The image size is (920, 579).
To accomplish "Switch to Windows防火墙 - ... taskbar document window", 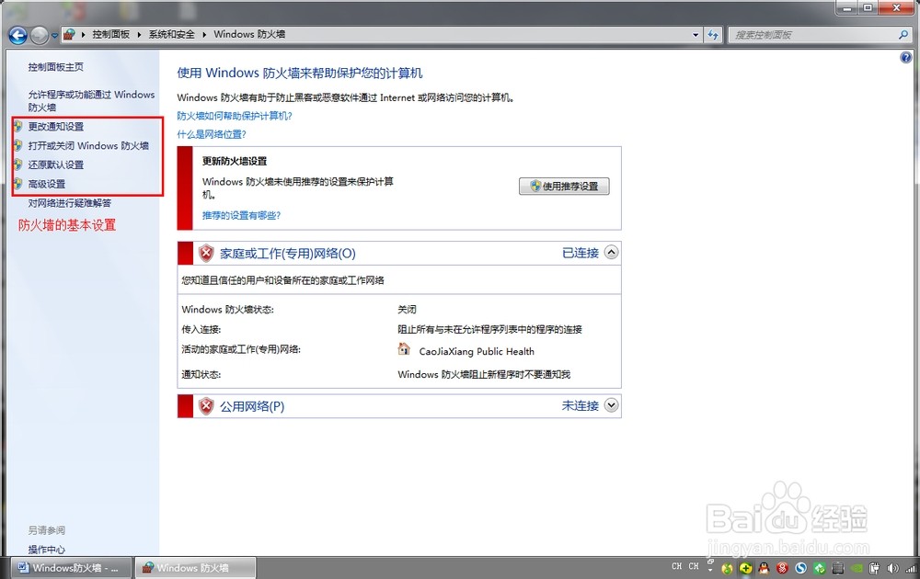I will 69,568.
